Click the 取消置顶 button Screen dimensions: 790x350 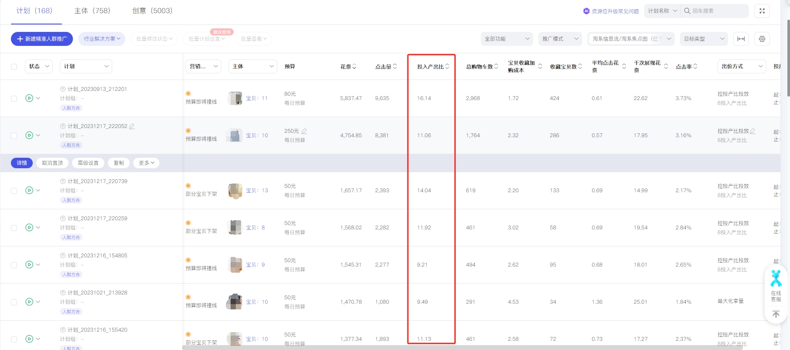point(52,163)
